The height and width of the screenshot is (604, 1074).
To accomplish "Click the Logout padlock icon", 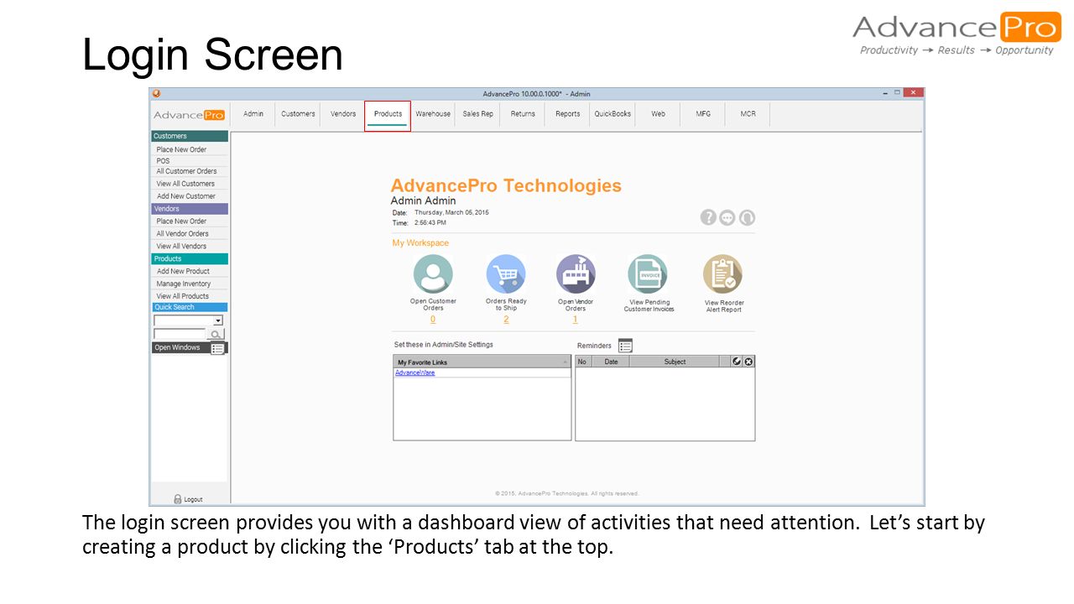I will [x=178, y=499].
